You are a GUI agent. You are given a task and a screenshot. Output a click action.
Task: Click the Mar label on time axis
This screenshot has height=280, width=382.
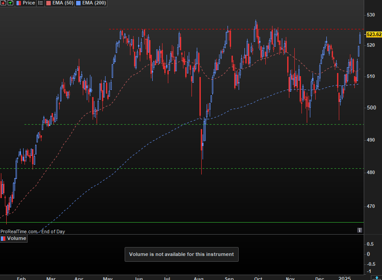point(51,278)
